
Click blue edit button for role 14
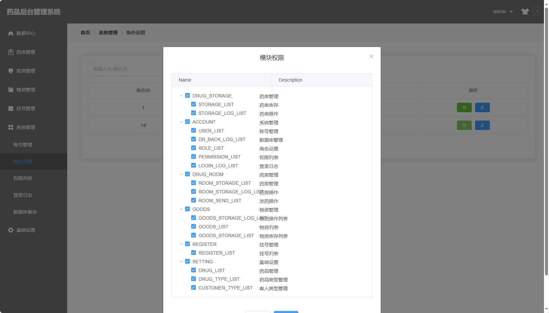tap(482, 125)
